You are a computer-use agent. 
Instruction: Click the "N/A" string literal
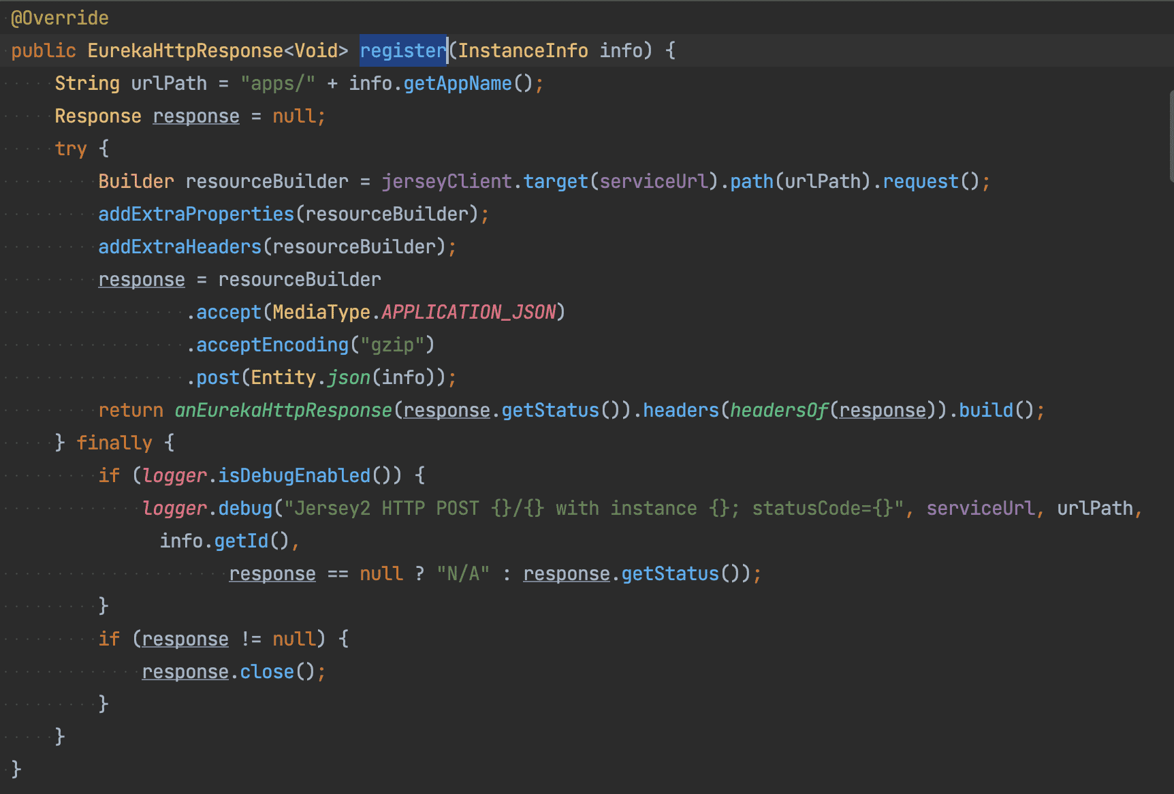[463, 573]
